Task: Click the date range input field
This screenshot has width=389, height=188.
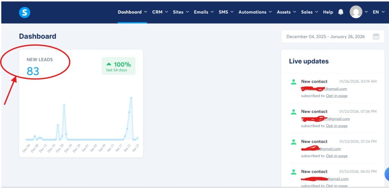Action: point(326,36)
